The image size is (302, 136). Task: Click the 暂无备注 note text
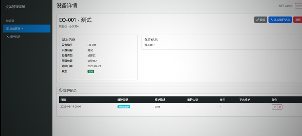tap(149, 45)
